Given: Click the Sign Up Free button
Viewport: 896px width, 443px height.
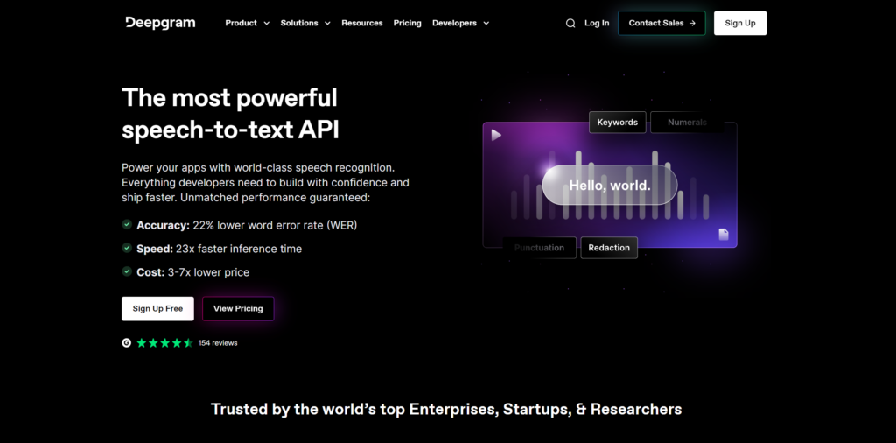Looking at the screenshot, I should tap(157, 309).
